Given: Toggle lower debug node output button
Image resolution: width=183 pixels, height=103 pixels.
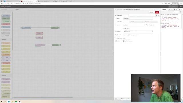Looking at the screenshot, I should click(x=60, y=45).
